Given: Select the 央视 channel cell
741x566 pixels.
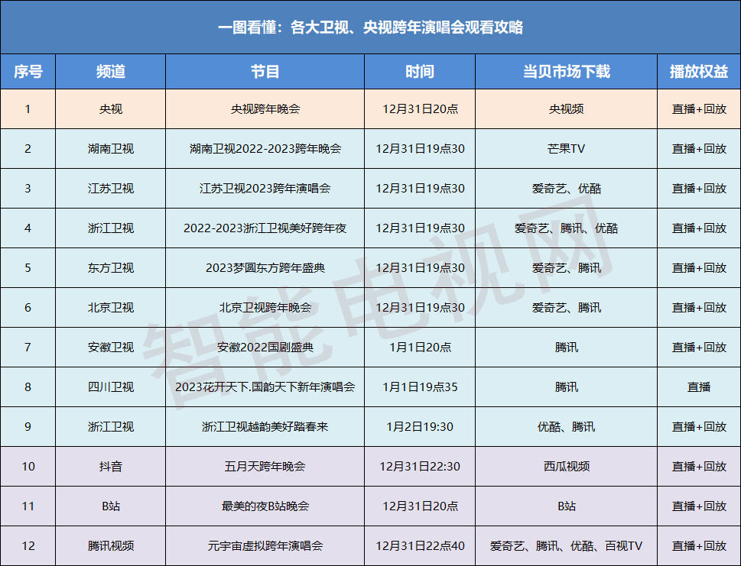Looking at the screenshot, I should click(111, 109).
